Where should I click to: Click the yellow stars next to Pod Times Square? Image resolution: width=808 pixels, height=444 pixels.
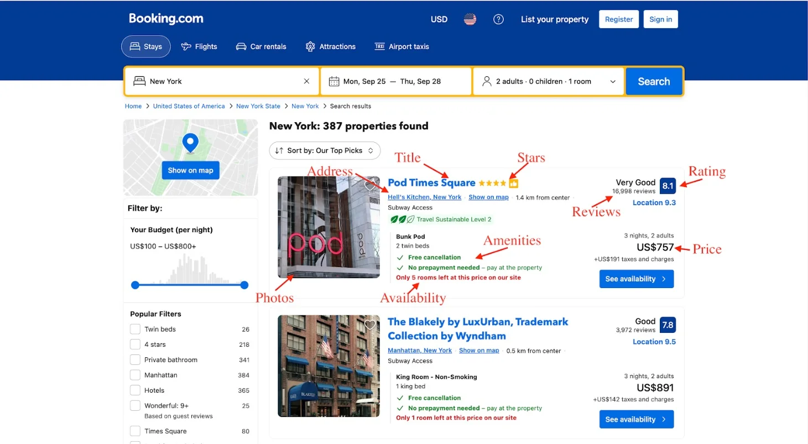point(492,183)
